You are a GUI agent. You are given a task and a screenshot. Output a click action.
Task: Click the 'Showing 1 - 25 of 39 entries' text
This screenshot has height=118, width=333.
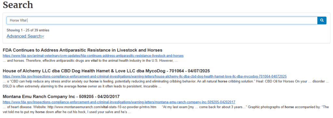point(28,30)
